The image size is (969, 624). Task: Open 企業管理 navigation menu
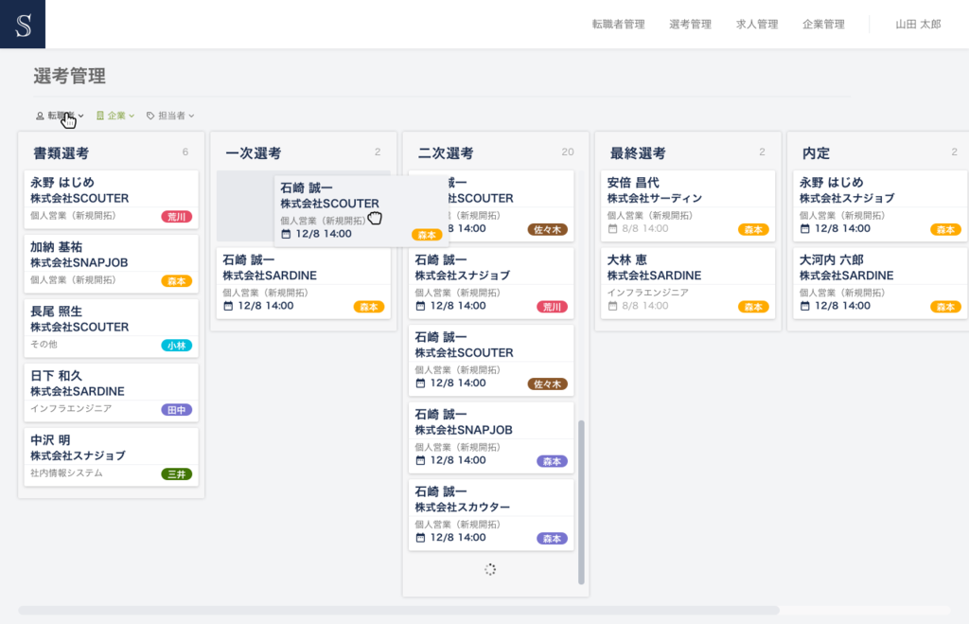tap(823, 24)
